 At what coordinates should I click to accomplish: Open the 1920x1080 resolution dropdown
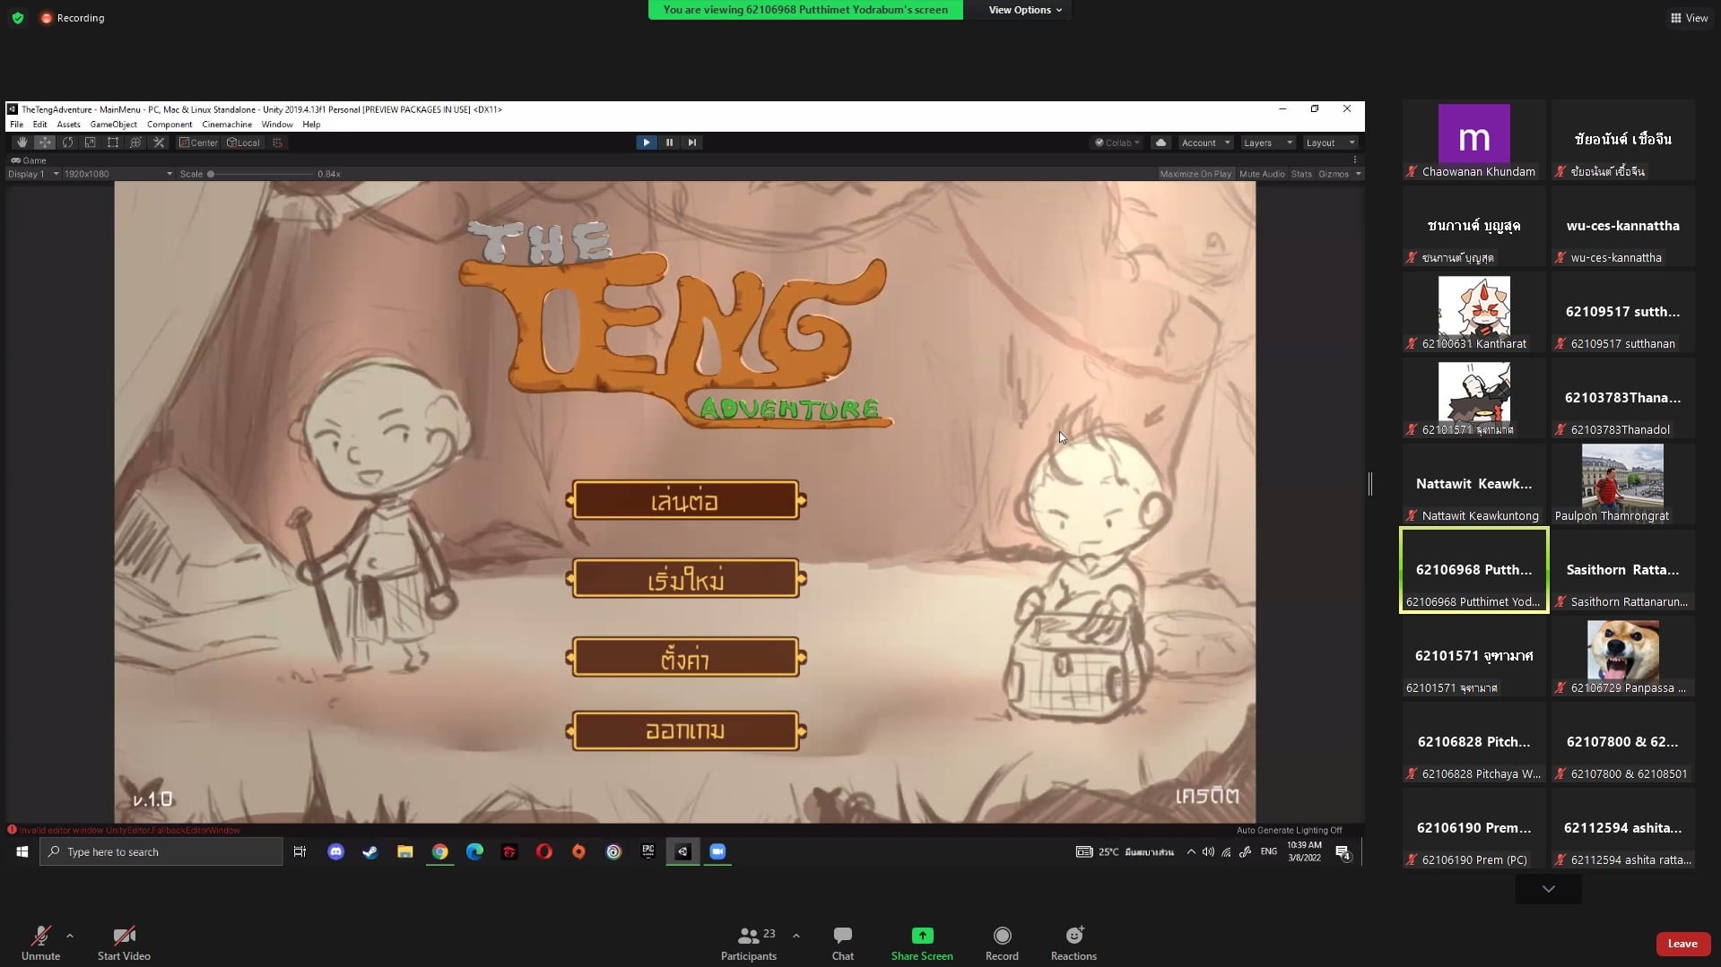pos(117,174)
